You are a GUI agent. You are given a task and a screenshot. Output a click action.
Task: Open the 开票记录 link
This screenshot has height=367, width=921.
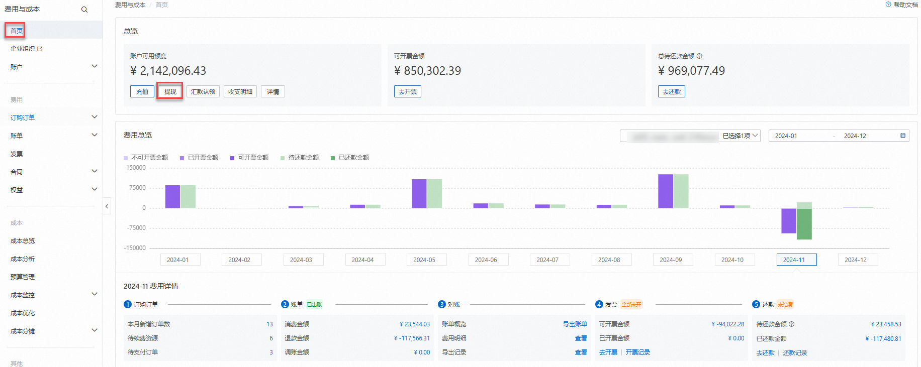pyautogui.click(x=638, y=352)
